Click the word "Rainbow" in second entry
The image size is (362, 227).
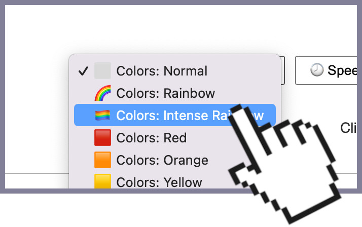click(189, 93)
